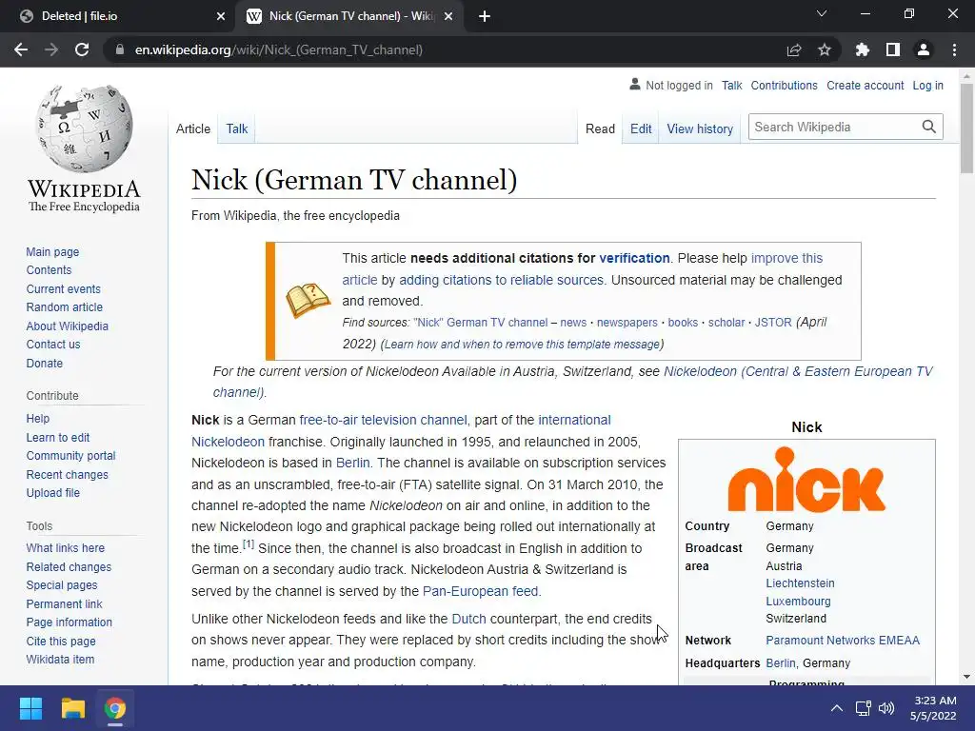
Task: View Recent changes
Action: (x=67, y=475)
